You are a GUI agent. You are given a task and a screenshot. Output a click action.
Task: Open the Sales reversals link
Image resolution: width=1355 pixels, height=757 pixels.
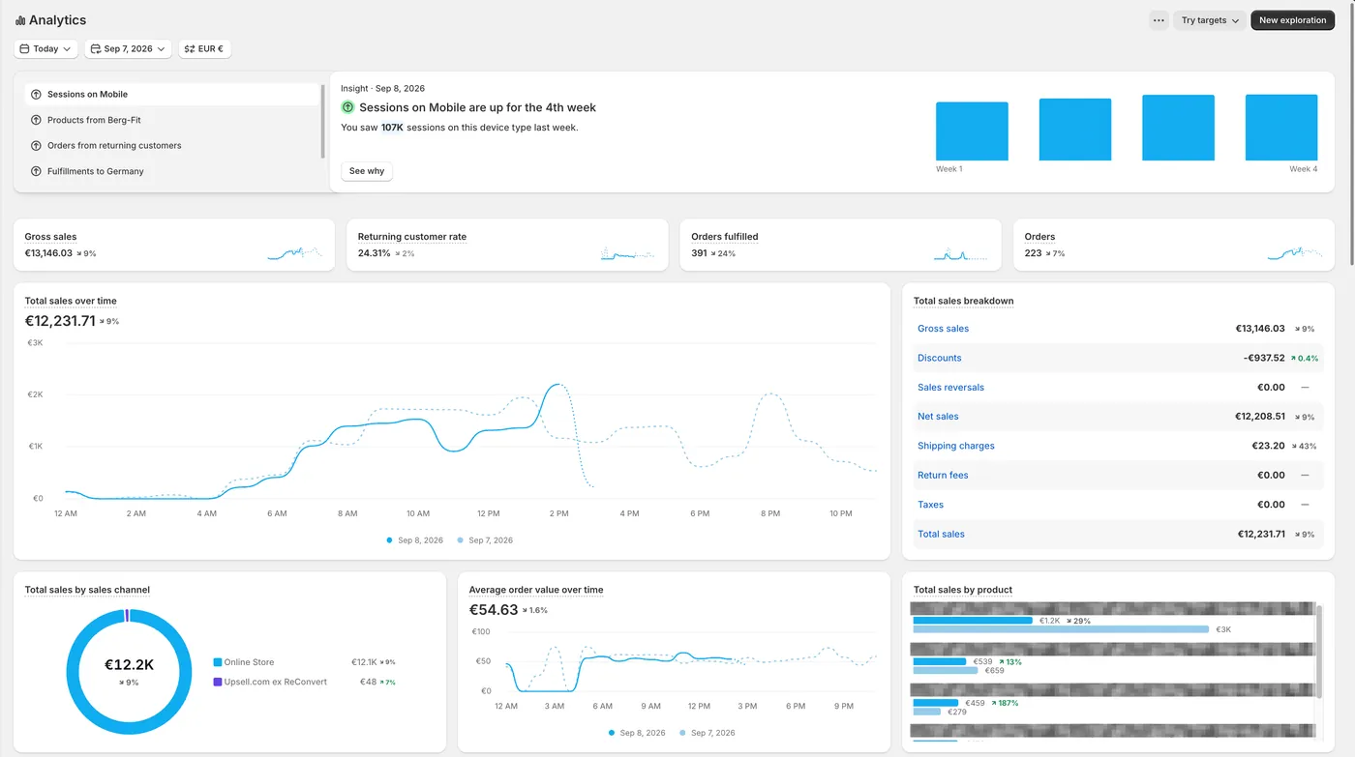950,388
